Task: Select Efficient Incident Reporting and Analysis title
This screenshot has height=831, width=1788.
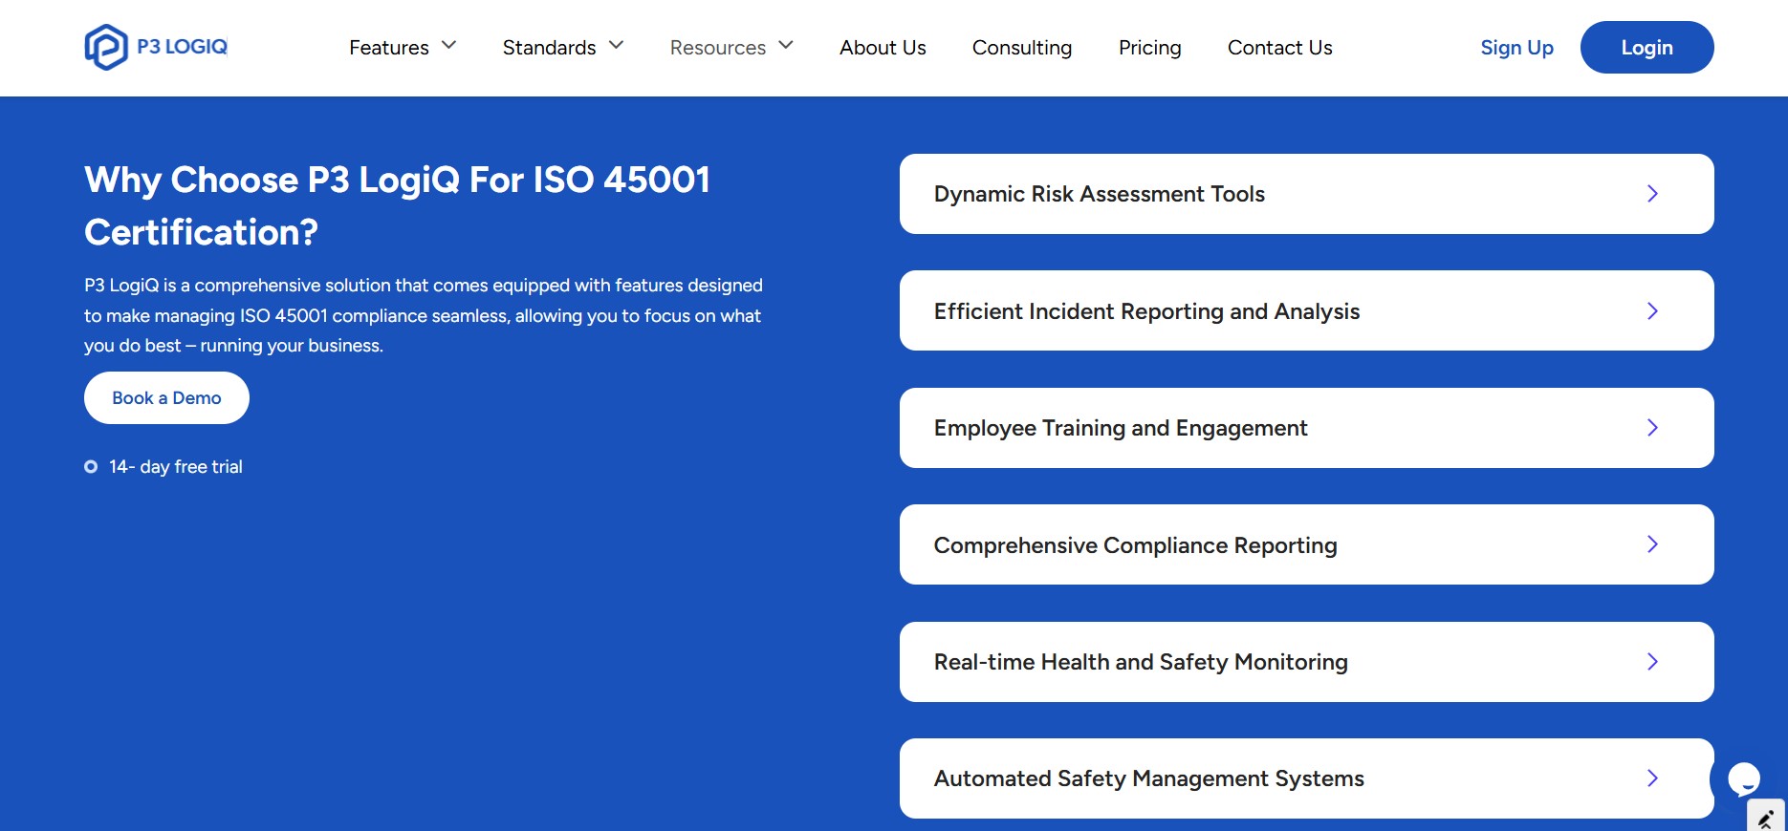Action: [1146, 311]
